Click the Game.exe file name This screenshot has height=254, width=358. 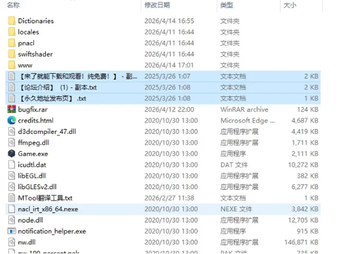point(33,154)
